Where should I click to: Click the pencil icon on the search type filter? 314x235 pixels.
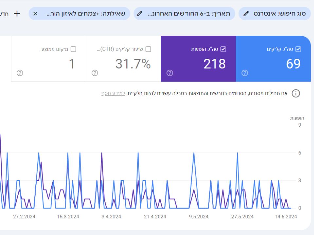pyautogui.click(x=246, y=14)
